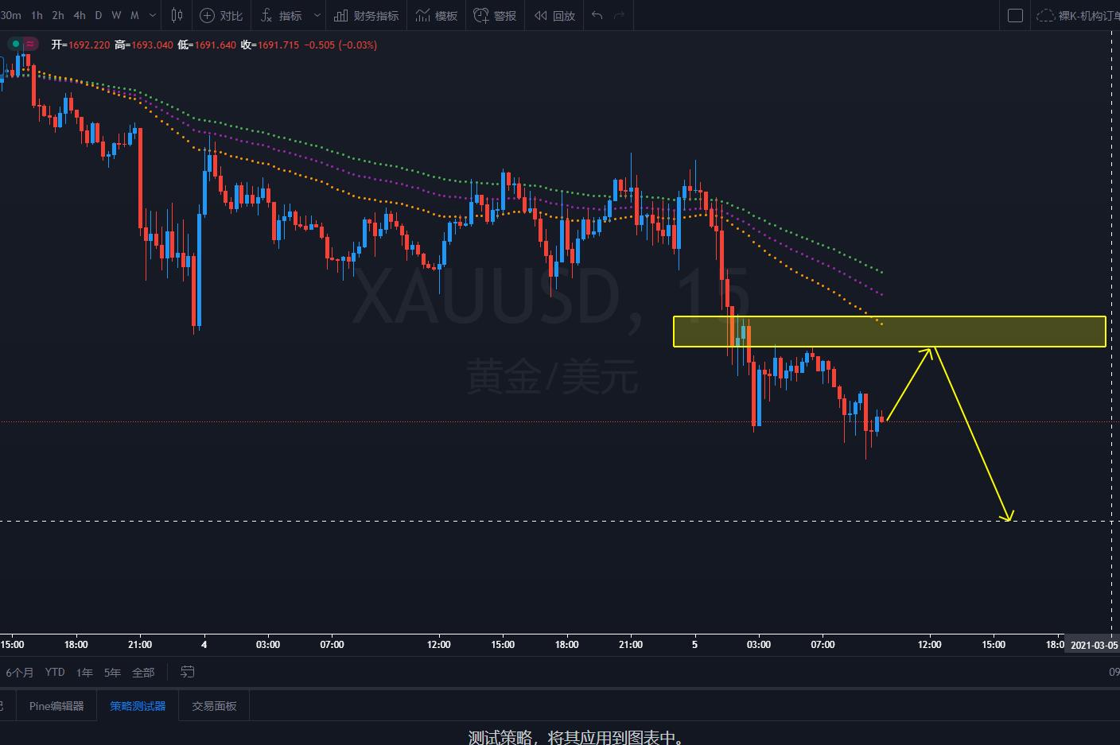This screenshot has width=1120, height=745.
Task: Toggle the pink wave indicator button
Action: click(30, 44)
